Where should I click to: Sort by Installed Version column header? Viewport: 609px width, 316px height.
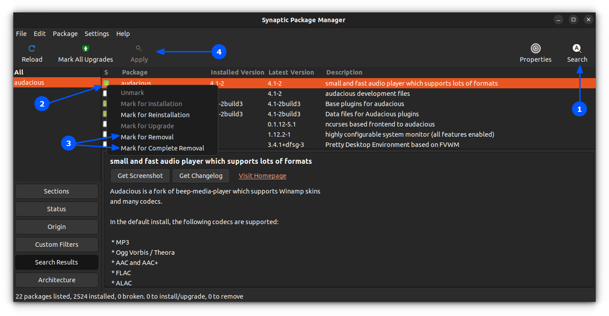pos(237,72)
